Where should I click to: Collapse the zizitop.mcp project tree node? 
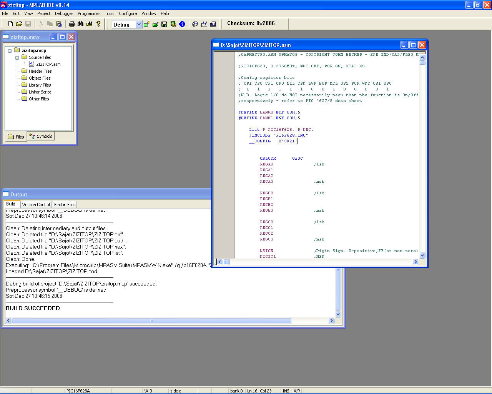click(x=10, y=51)
